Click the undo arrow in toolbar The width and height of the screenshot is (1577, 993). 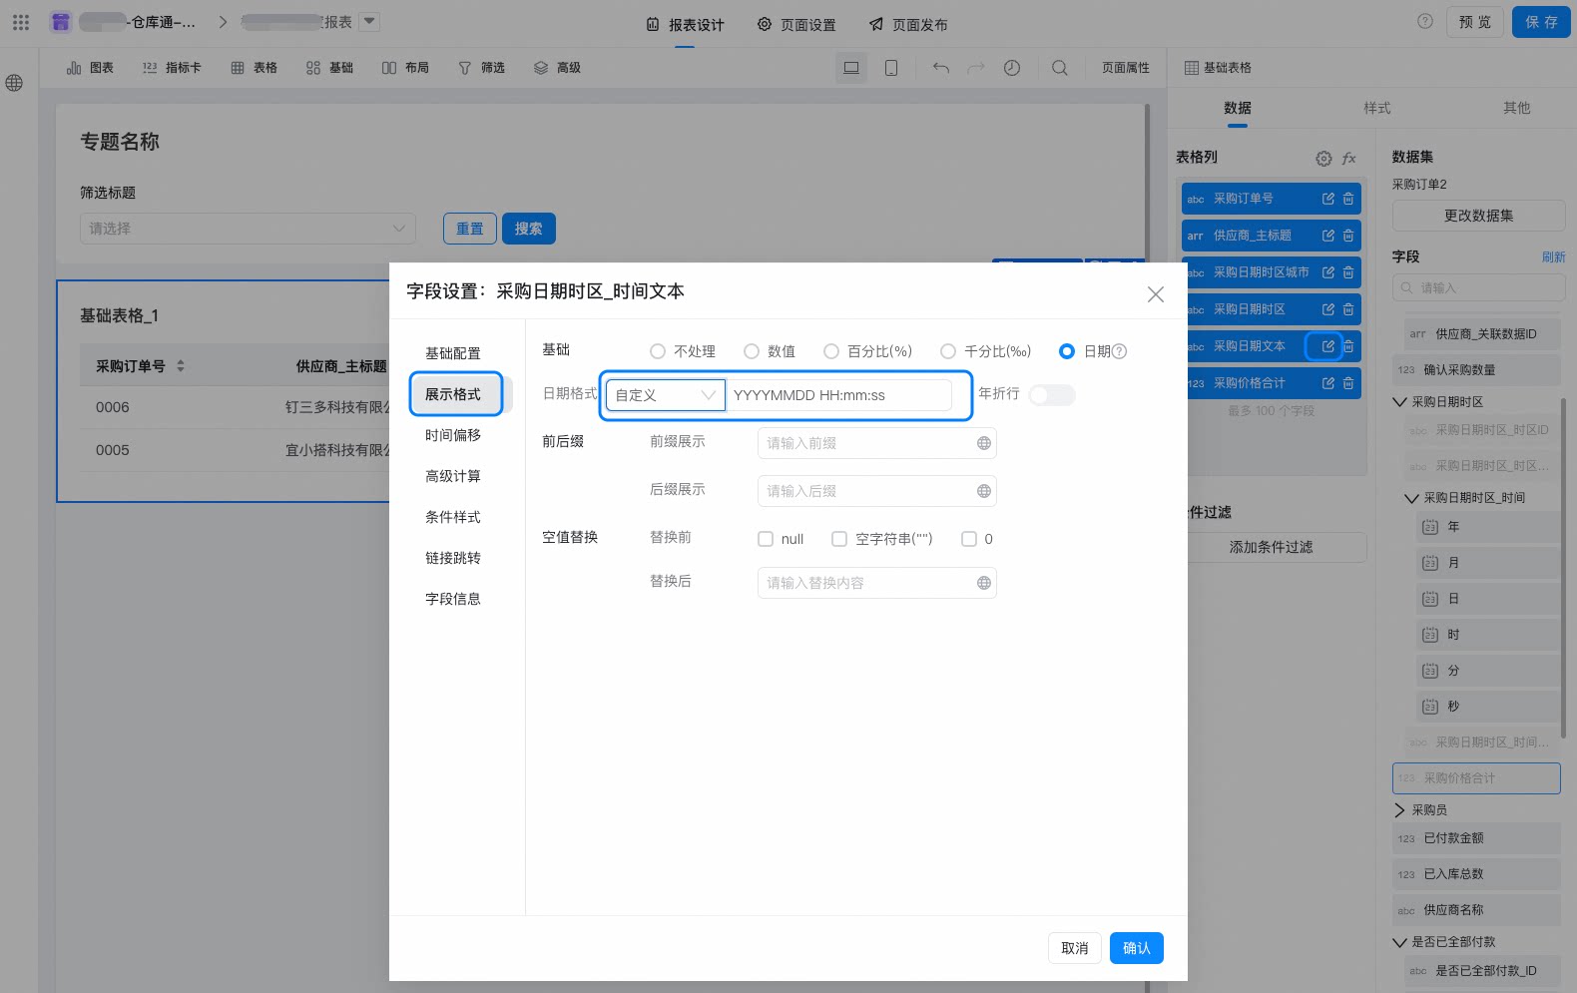(x=941, y=68)
